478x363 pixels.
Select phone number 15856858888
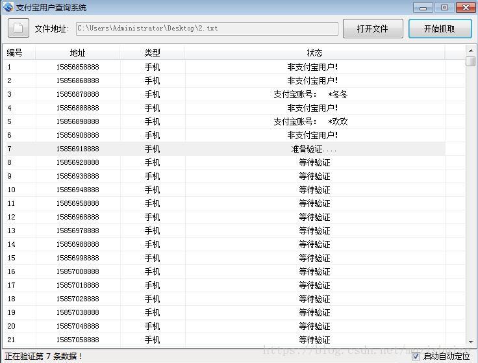point(78,67)
